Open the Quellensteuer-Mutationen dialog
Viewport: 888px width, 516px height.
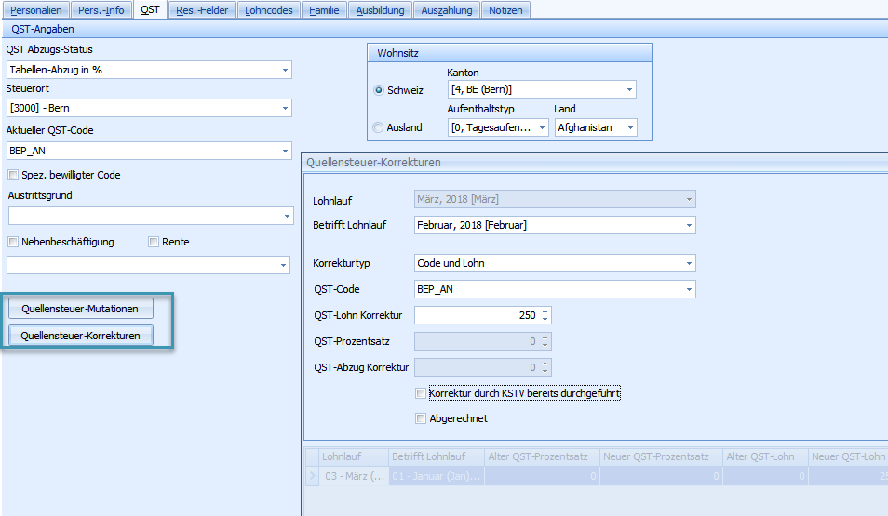pyautogui.click(x=80, y=309)
